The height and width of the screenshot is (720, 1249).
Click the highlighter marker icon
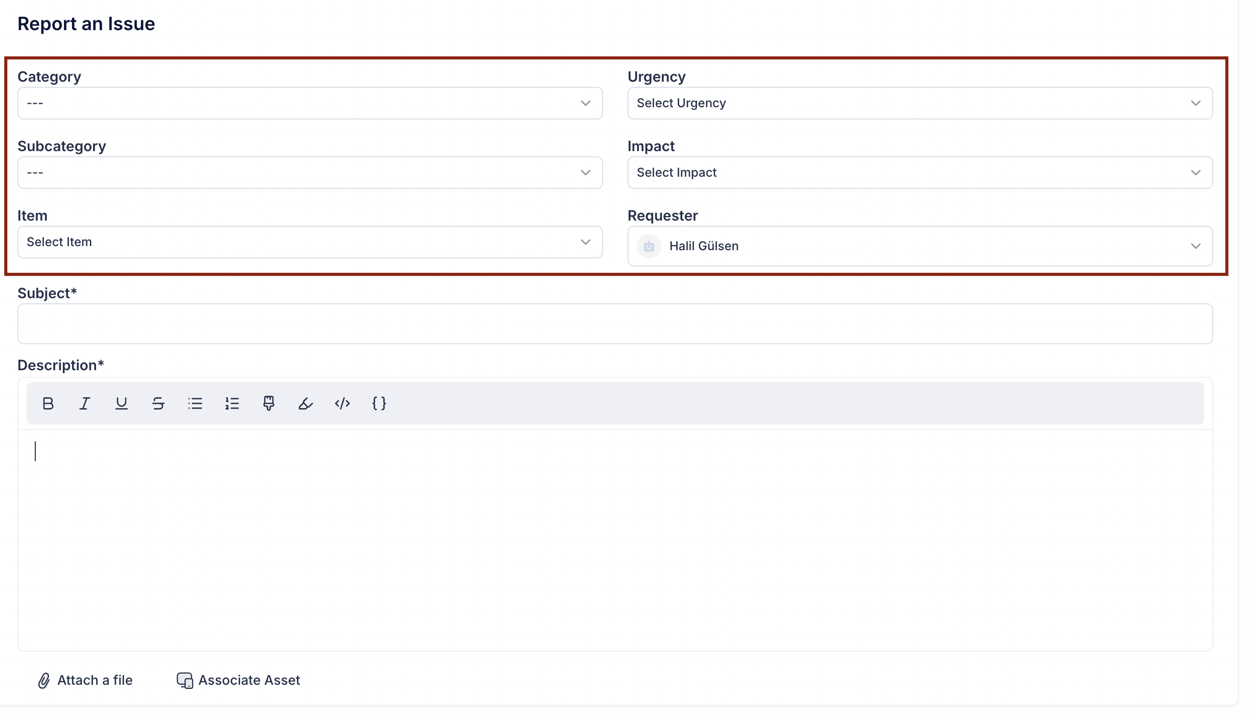tap(305, 403)
